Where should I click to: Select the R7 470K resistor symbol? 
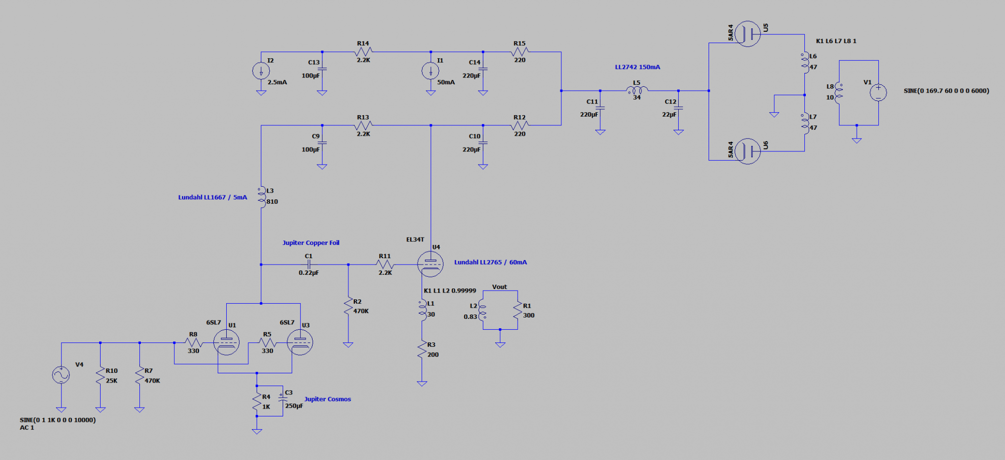pyautogui.click(x=139, y=375)
